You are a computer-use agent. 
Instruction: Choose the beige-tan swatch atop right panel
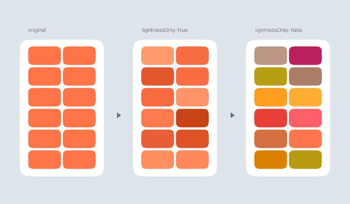(270, 55)
